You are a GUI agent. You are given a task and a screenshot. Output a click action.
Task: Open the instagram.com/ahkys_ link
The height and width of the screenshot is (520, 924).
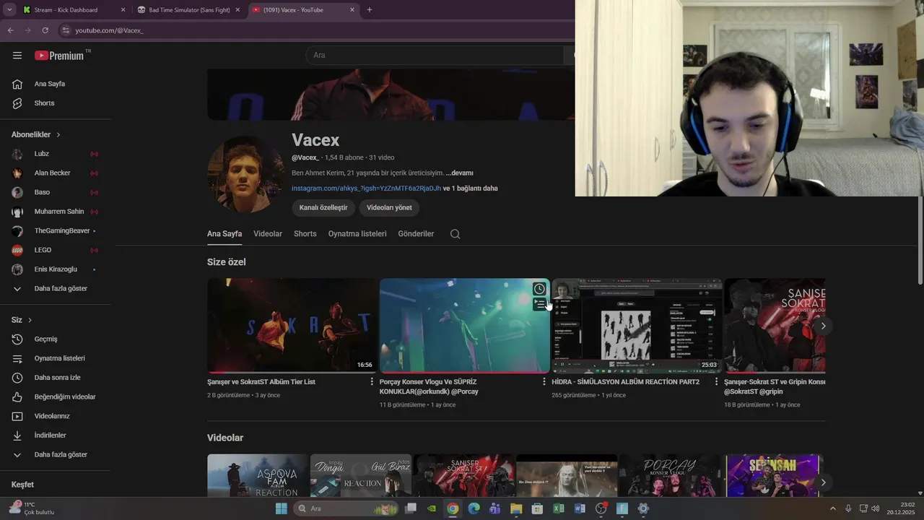366,188
